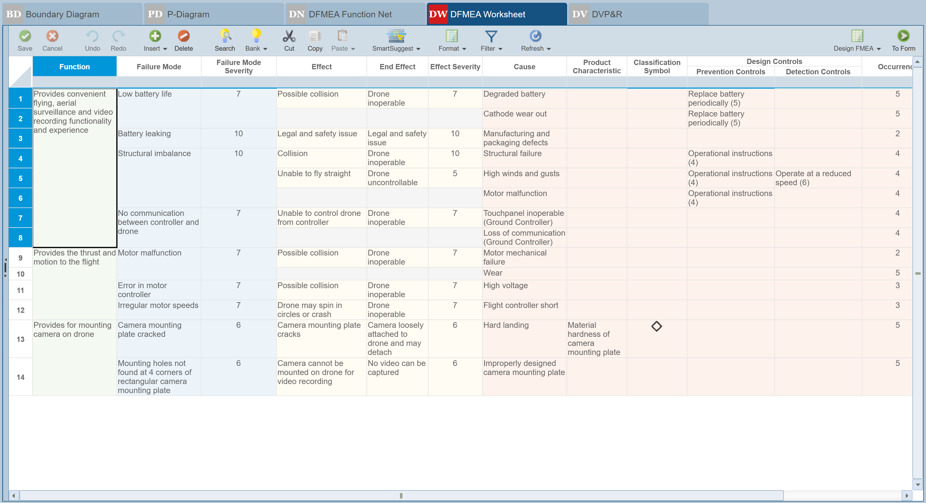Open the Refresh dropdown arrow
926x503 pixels.
pos(549,49)
